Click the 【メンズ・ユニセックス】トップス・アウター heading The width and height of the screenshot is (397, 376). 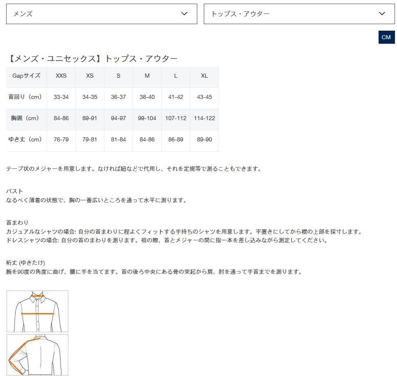point(92,58)
